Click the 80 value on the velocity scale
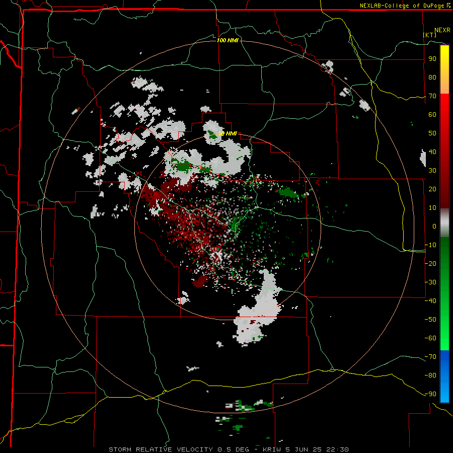The width and height of the screenshot is (453, 453). coord(432,78)
